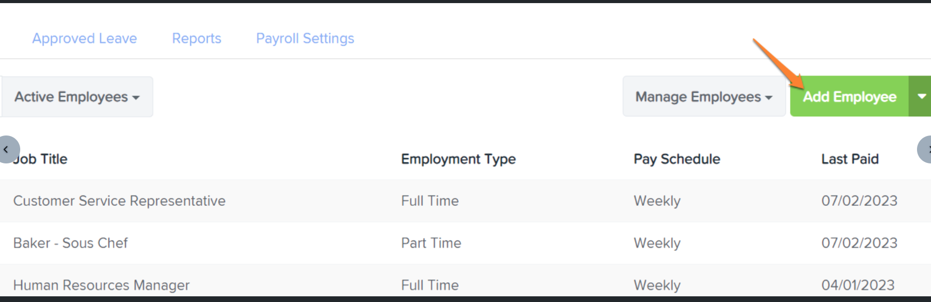Screen dimensions: 931x302
Task: Select the Last Paid column header
Action: pyautogui.click(x=850, y=159)
